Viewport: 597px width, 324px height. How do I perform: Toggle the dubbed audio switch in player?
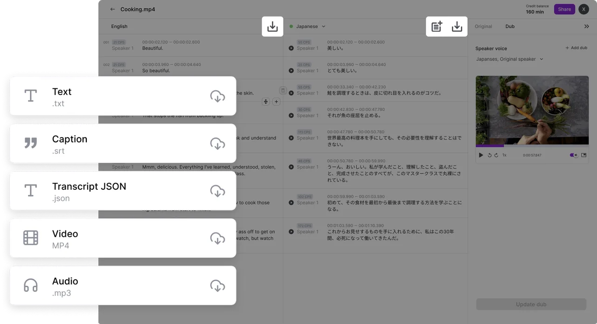(574, 155)
